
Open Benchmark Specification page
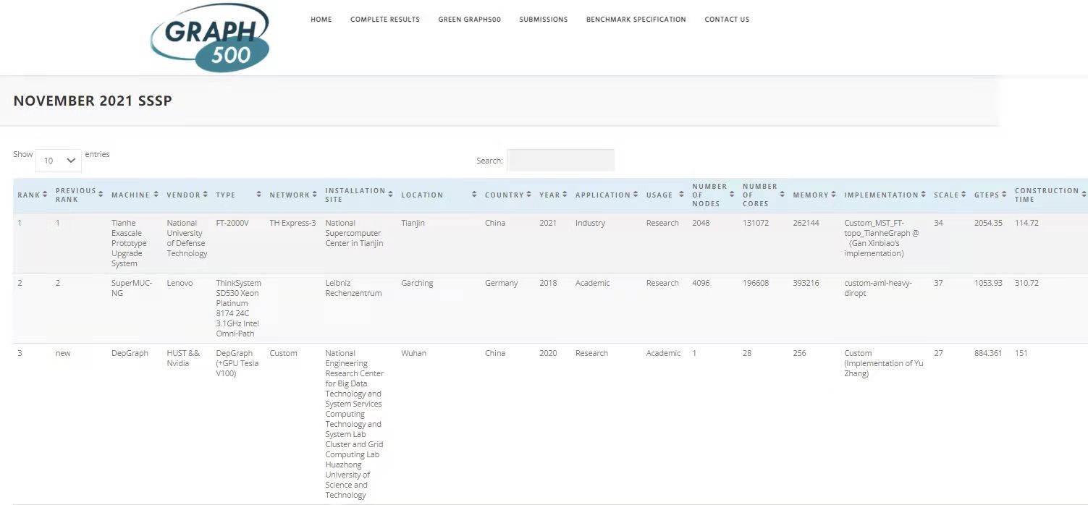click(636, 20)
